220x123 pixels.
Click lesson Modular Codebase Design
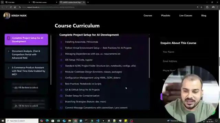93,72
